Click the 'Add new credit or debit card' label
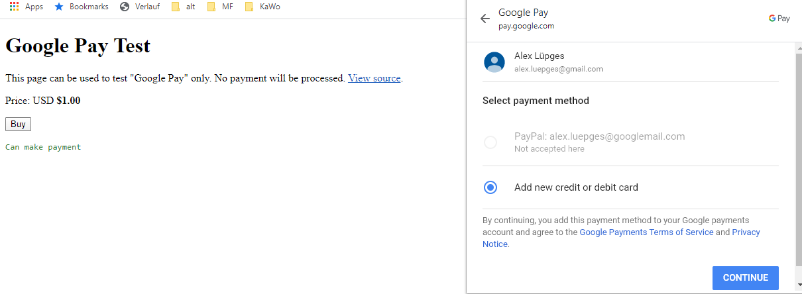This screenshot has height=294, width=802. click(576, 187)
